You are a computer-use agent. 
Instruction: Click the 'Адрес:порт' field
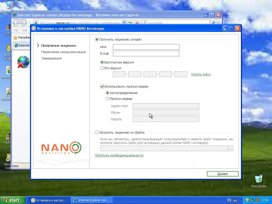(166, 106)
